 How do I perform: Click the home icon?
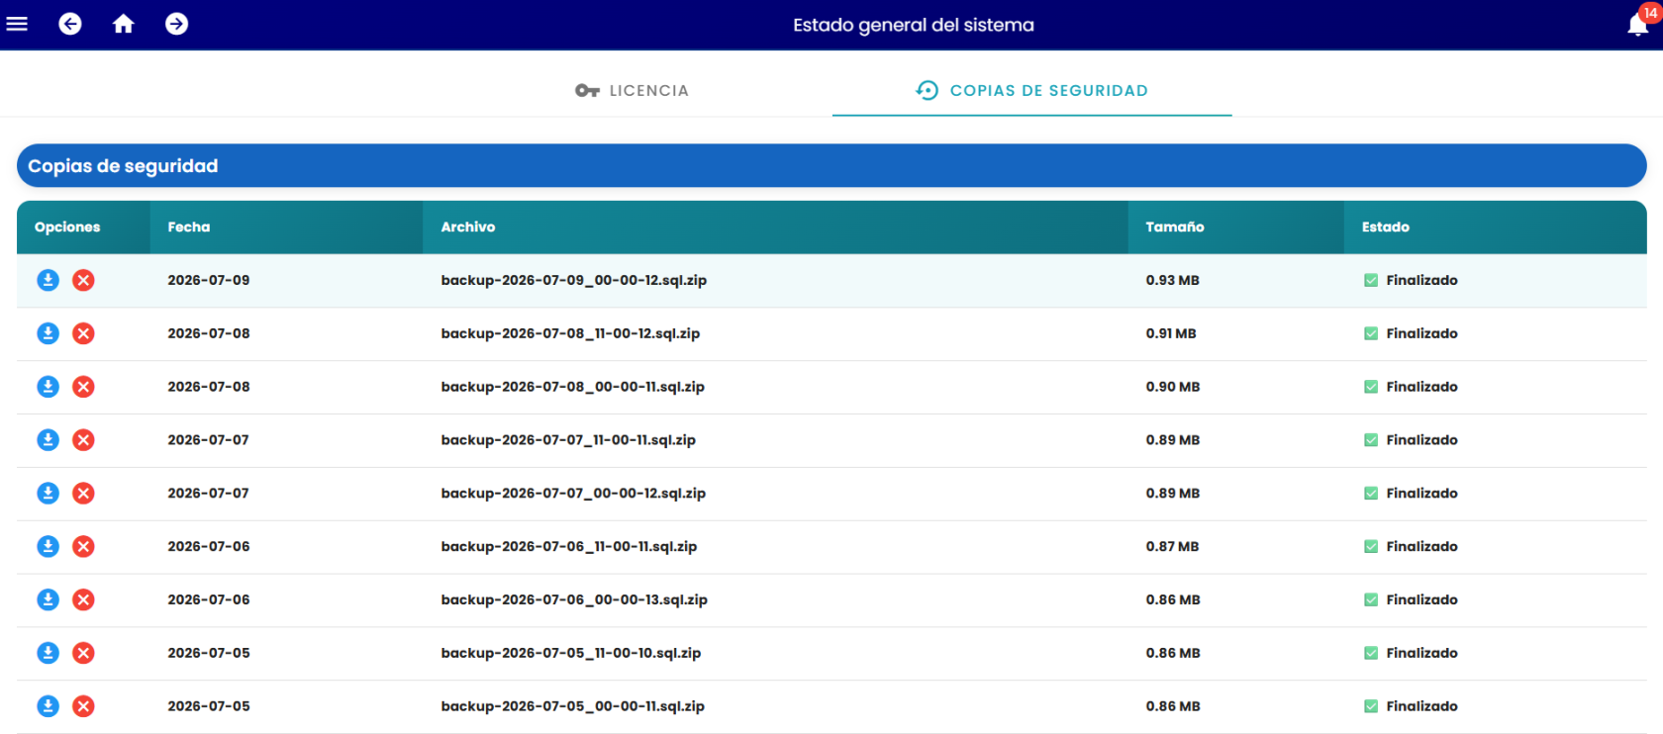(123, 24)
